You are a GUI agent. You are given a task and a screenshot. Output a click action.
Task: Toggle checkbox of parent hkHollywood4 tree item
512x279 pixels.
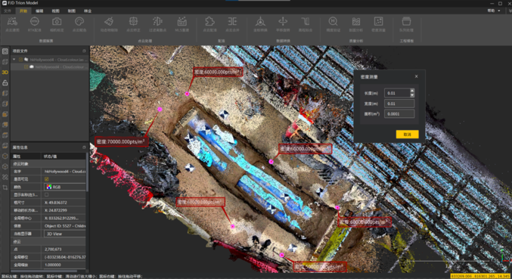(20, 60)
